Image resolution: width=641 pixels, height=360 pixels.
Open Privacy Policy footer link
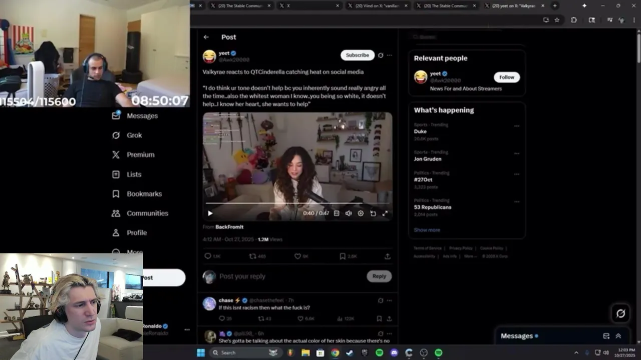pyautogui.click(x=461, y=248)
